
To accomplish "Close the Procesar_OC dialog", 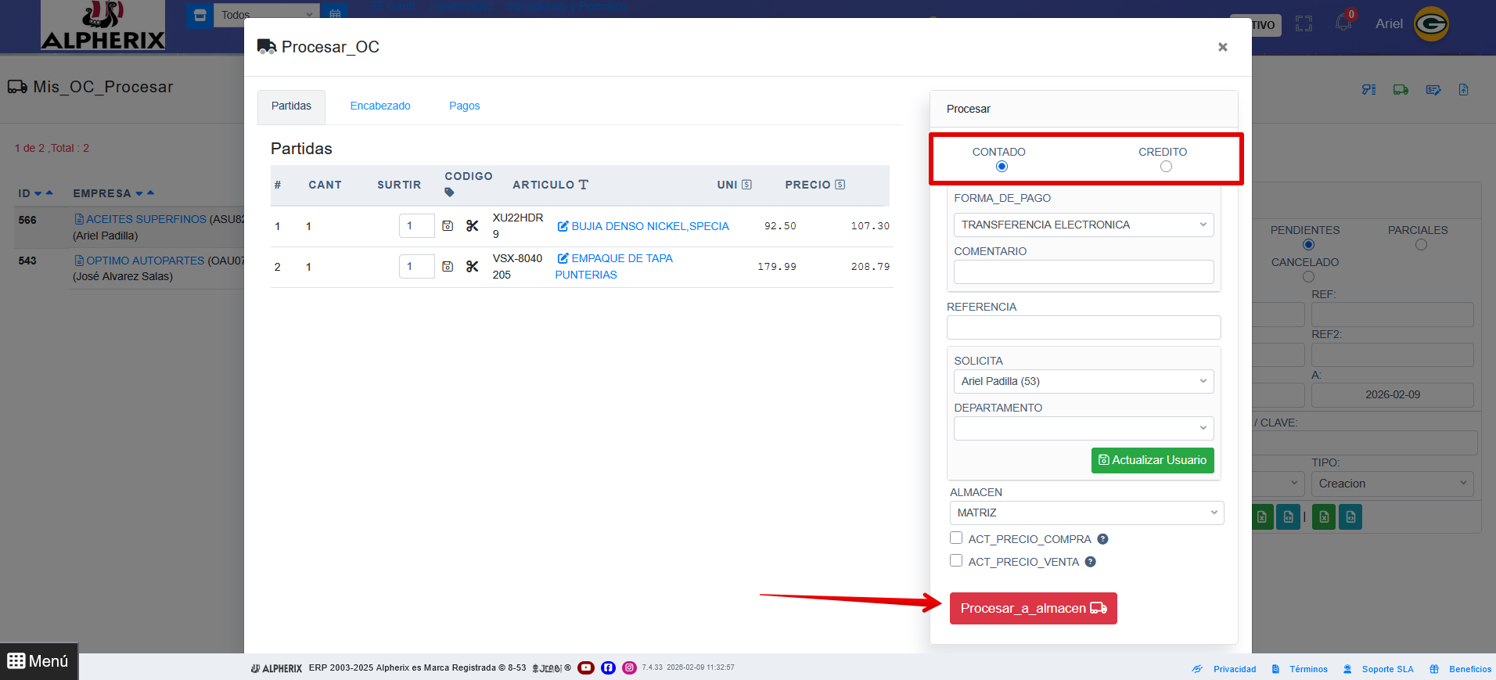I will [x=1222, y=47].
